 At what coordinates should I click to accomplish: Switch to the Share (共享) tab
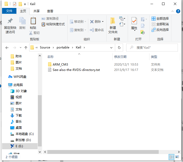point(37,11)
